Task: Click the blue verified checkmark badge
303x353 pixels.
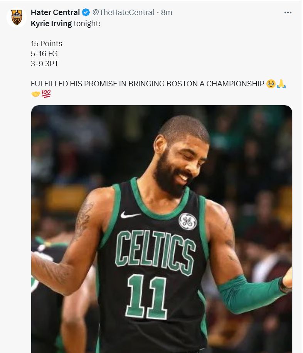Action: [86, 12]
